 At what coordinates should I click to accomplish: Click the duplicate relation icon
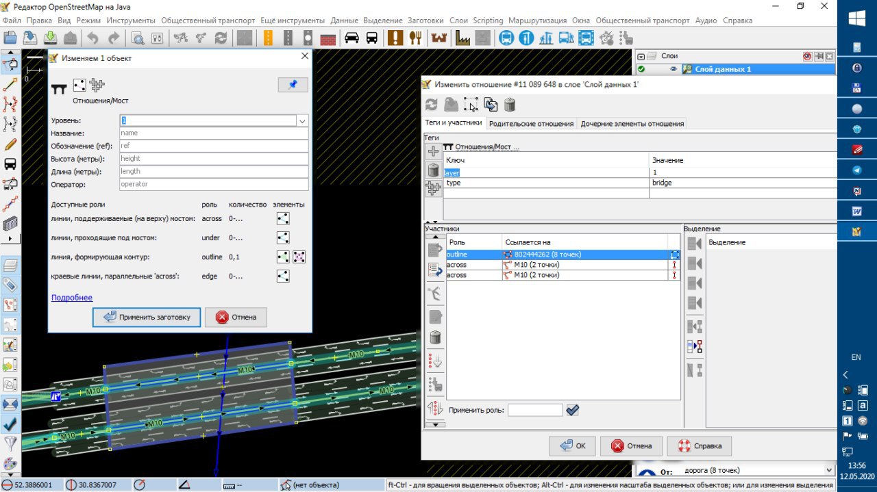click(491, 105)
